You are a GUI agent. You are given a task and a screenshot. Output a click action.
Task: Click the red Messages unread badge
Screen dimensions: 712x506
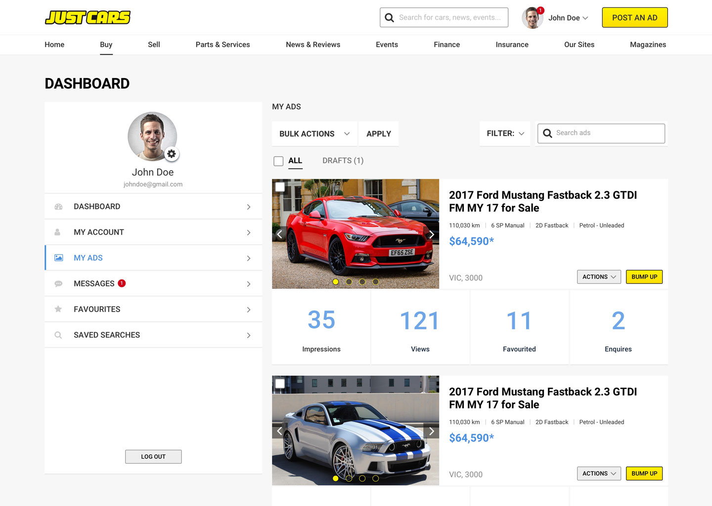[x=122, y=283]
